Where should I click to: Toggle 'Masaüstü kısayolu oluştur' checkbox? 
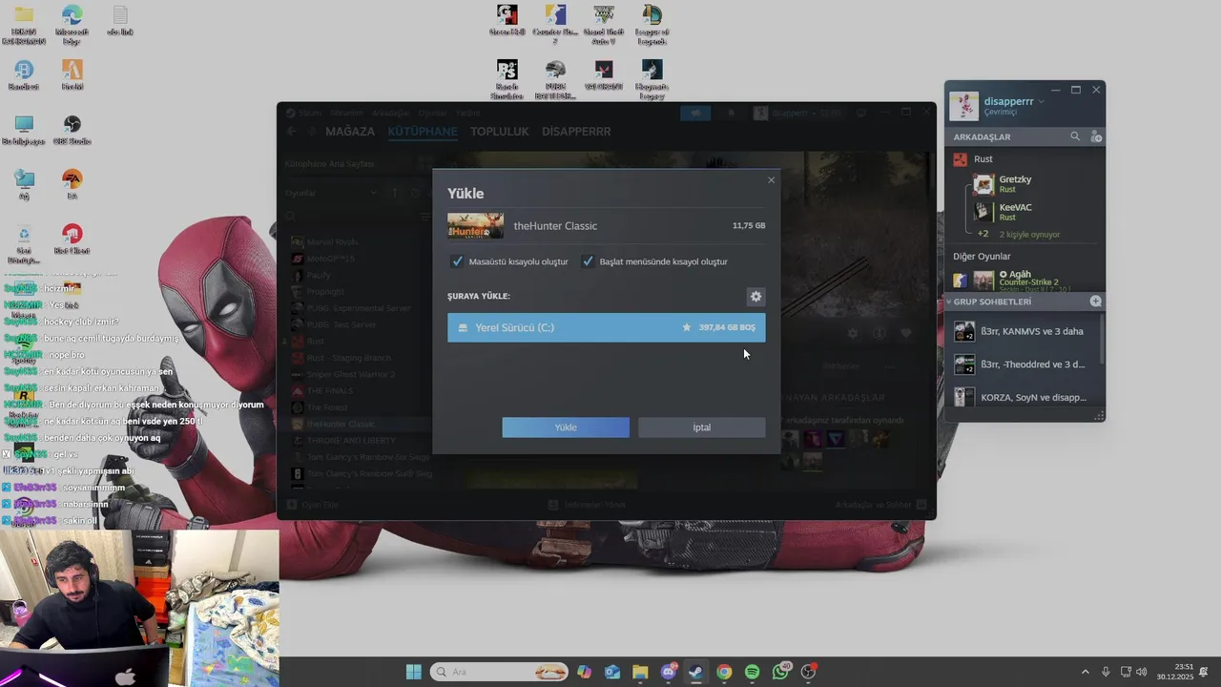(x=457, y=261)
